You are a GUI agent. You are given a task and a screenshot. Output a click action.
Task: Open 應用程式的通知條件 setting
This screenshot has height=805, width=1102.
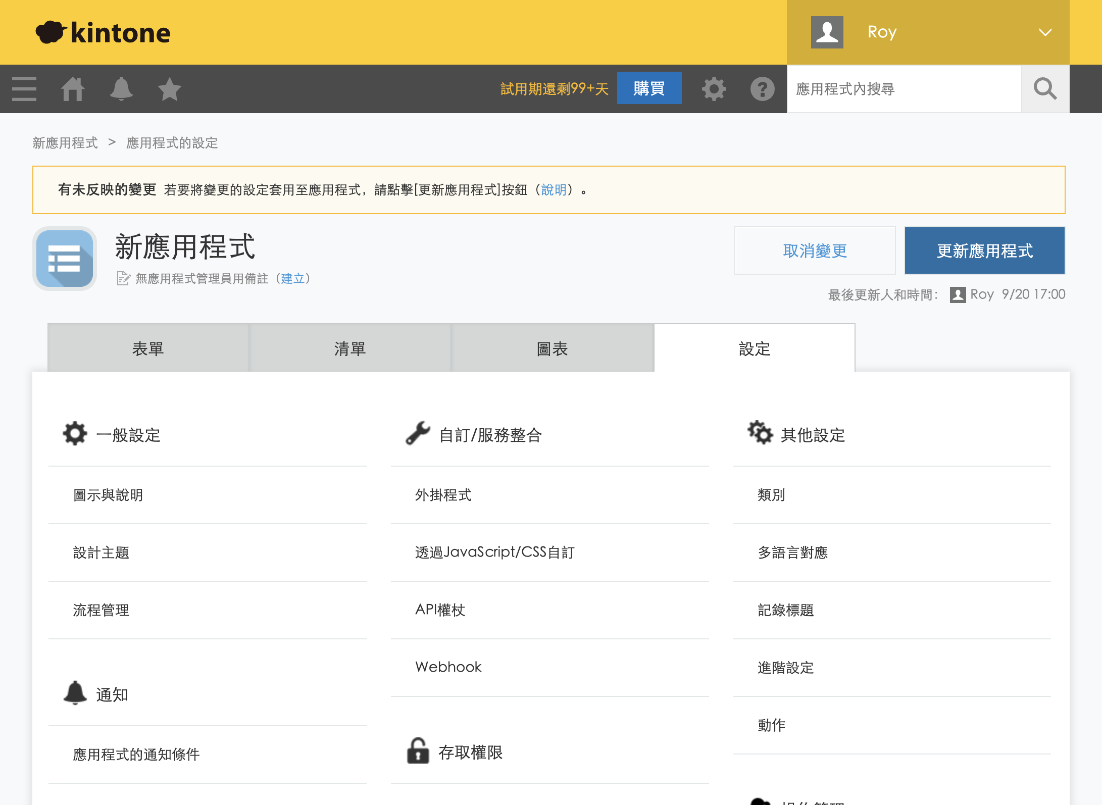coord(208,754)
